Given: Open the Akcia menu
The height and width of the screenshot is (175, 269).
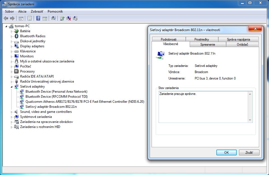Looking at the screenshot, I should tap(22, 11).
